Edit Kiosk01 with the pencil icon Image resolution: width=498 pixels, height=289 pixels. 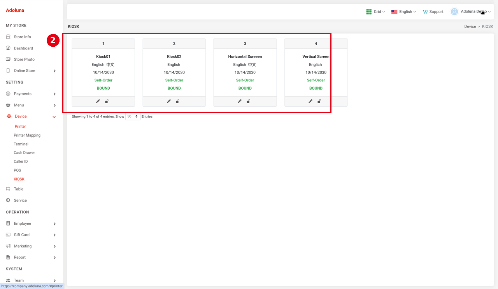click(98, 101)
